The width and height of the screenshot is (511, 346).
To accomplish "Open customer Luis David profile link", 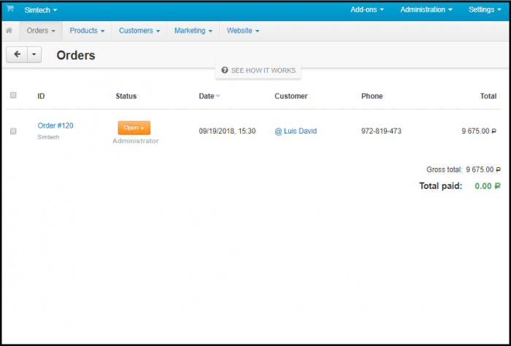I will (296, 131).
